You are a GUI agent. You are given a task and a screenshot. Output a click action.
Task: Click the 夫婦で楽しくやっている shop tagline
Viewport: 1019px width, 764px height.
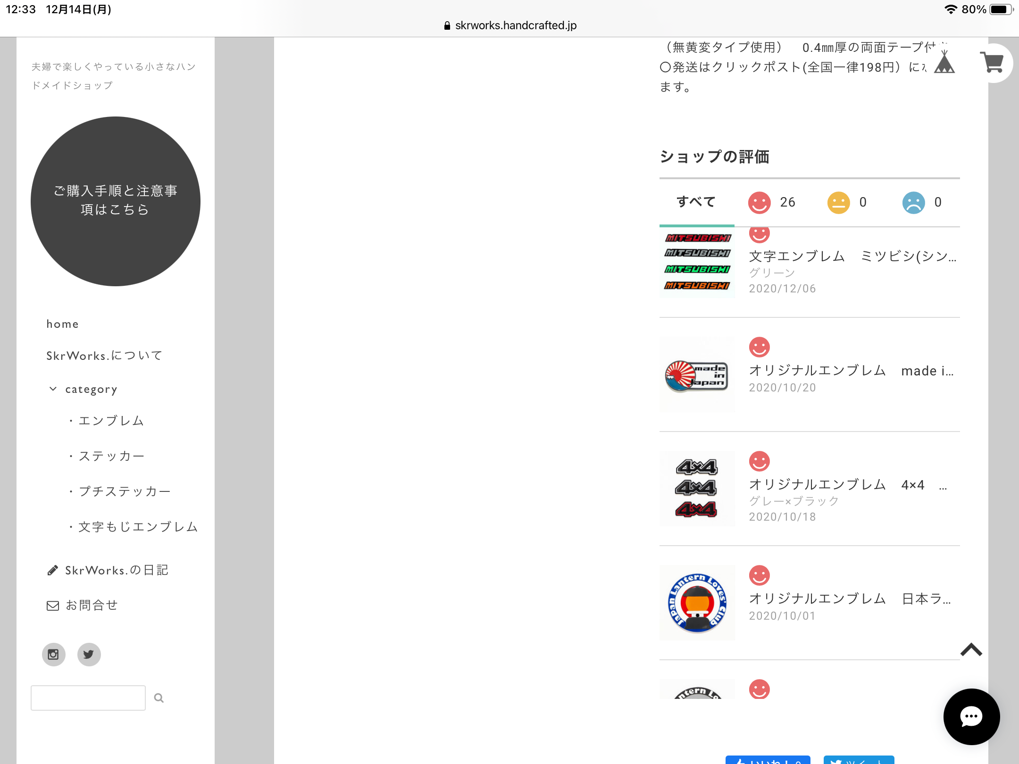113,76
